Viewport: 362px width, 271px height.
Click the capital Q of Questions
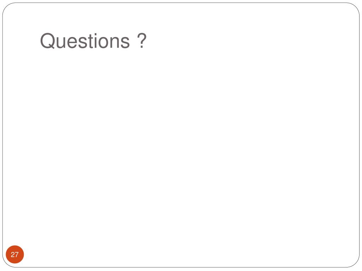click(x=47, y=41)
